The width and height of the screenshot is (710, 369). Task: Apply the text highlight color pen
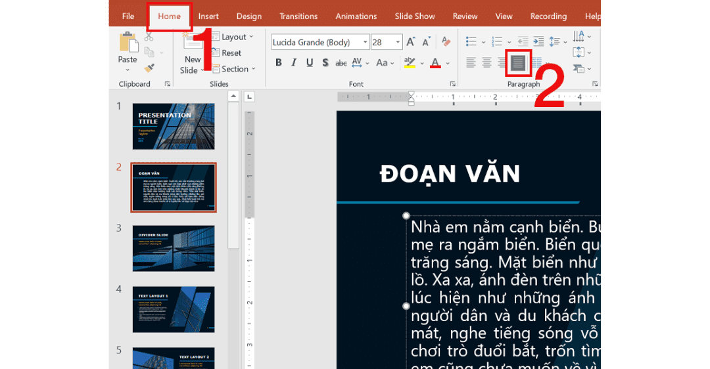(410, 63)
